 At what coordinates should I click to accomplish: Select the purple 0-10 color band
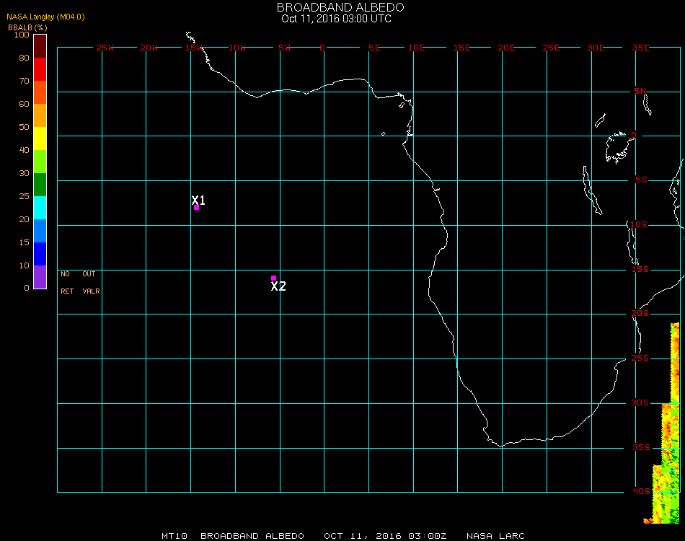coord(40,276)
